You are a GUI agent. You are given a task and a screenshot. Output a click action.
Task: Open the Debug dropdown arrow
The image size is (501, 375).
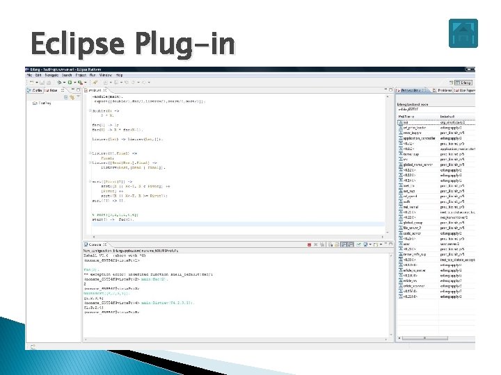click(64, 83)
